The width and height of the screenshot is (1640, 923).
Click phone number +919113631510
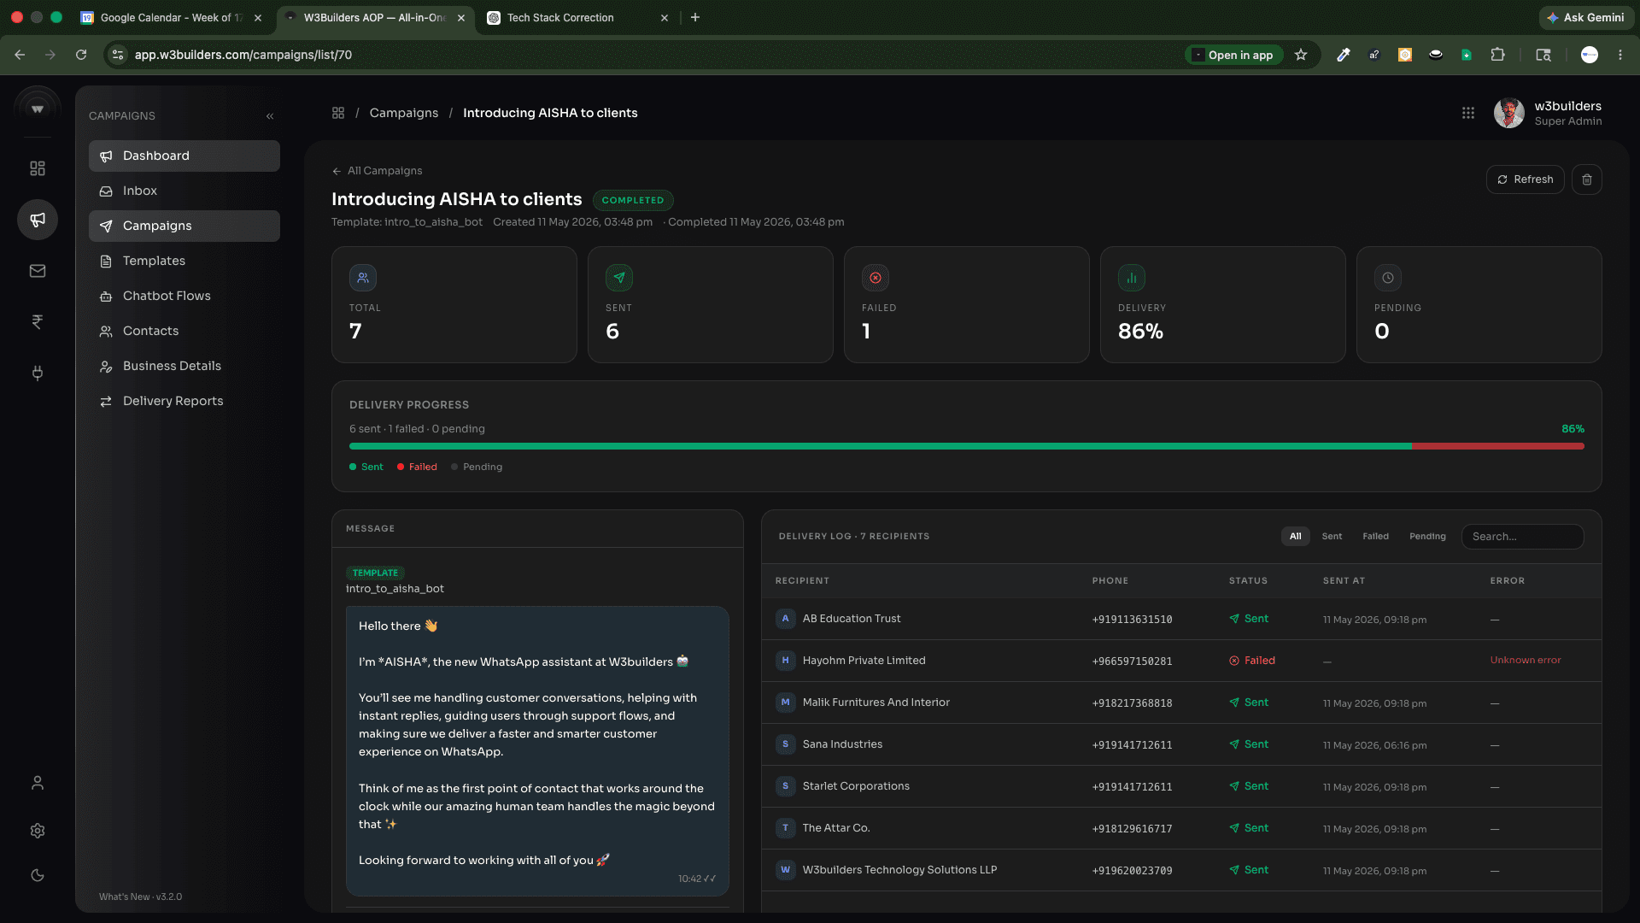1132,620
